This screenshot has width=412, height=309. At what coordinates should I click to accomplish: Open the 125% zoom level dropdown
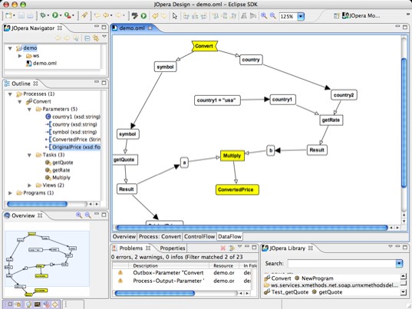(x=301, y=16)
